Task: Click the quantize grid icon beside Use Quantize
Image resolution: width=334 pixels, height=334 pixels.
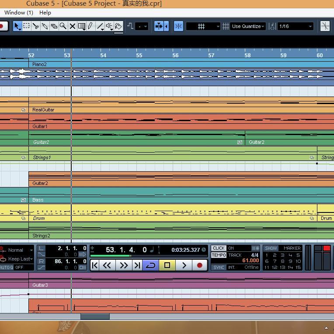Action: click(226, 26)
